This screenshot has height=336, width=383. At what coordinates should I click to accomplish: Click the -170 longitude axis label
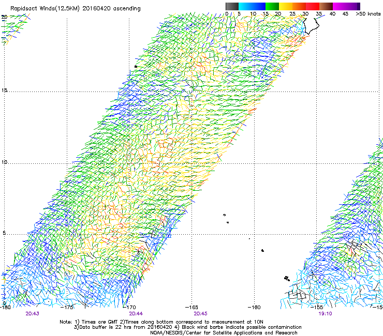[x=129, y=307]
